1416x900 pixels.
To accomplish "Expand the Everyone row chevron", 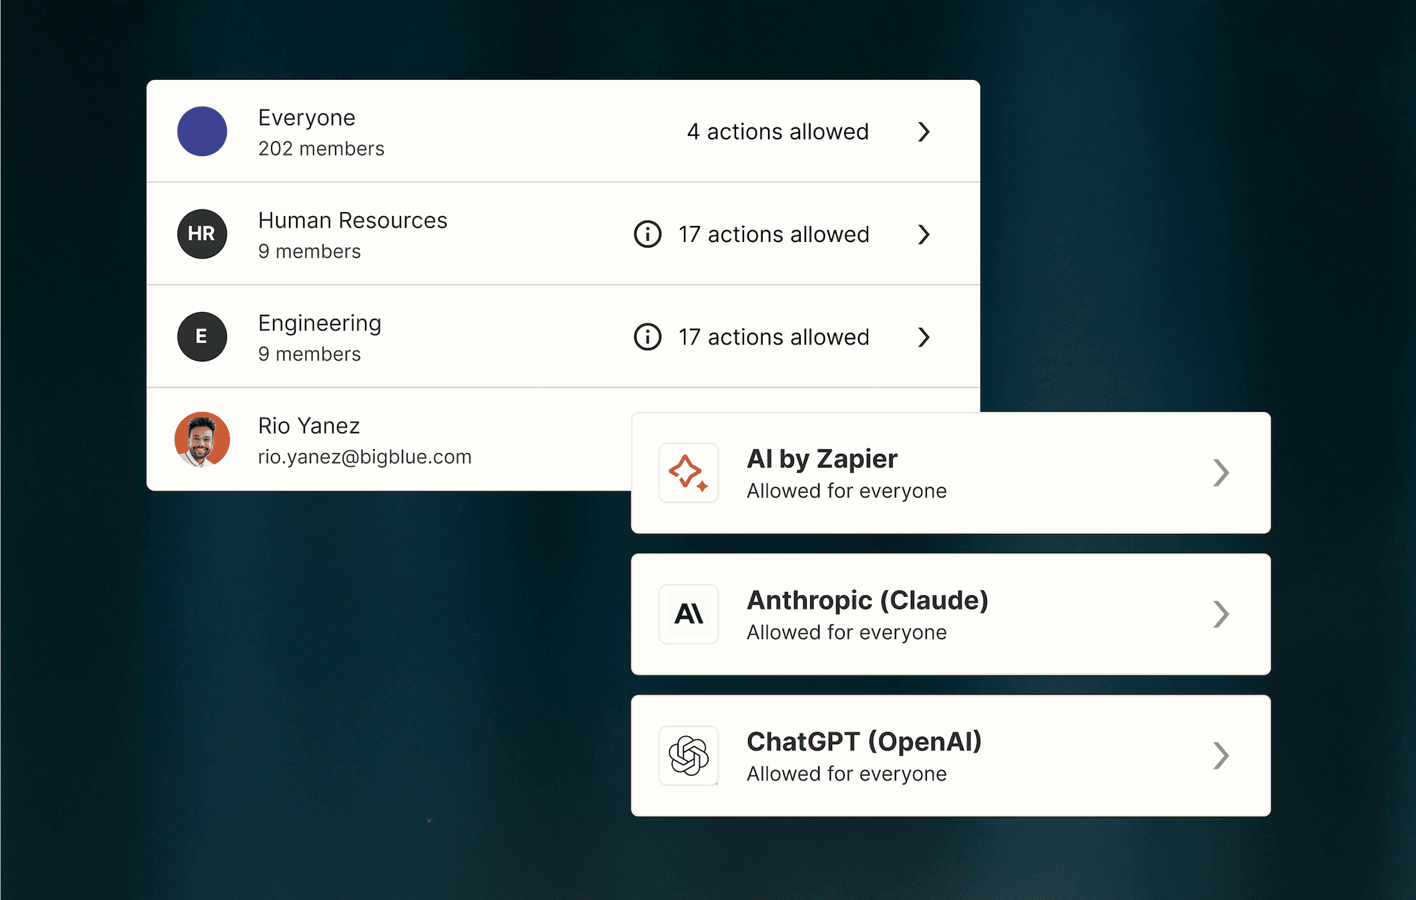I will (x=924, y=131).
